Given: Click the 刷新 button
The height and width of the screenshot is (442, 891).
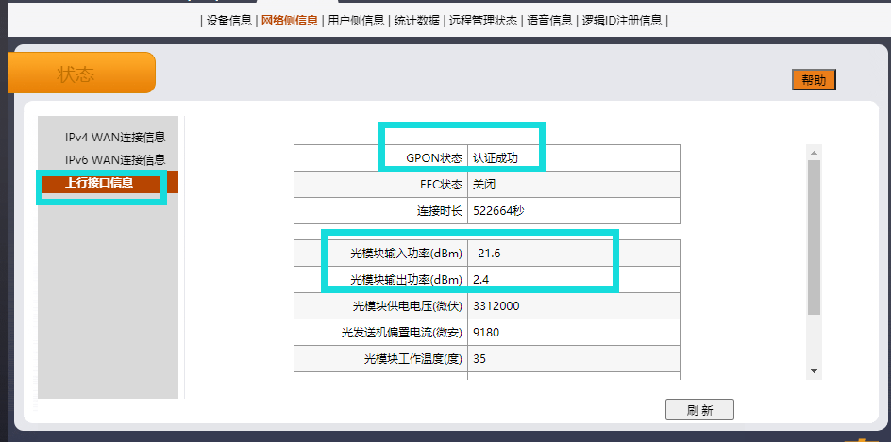Looking at the screenshot, I should (699, 410).
